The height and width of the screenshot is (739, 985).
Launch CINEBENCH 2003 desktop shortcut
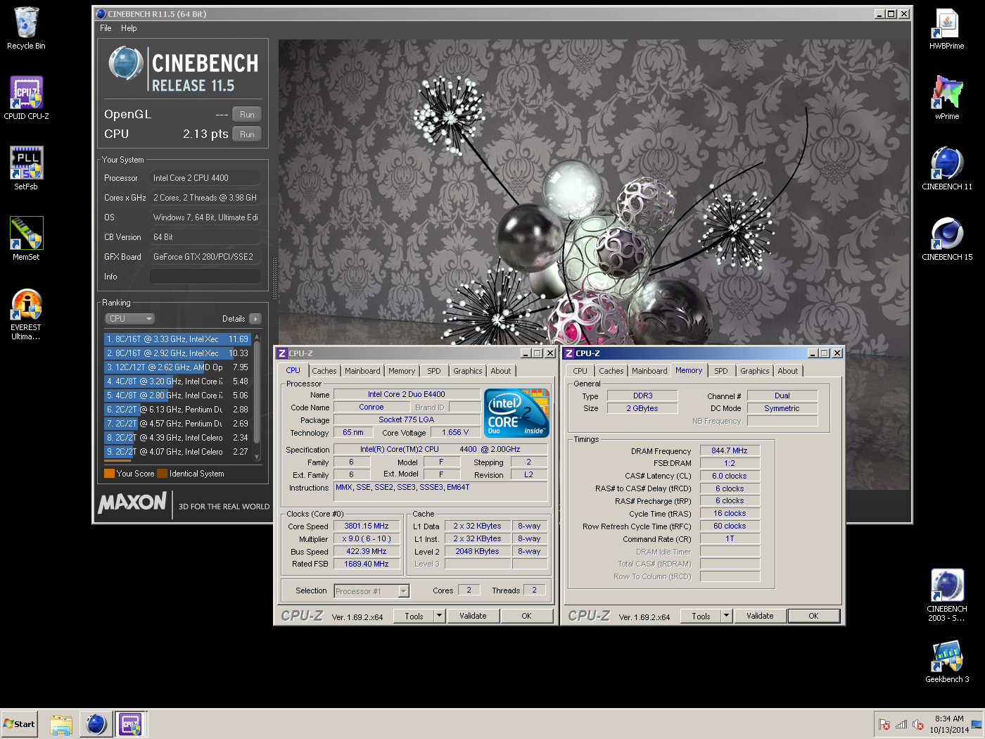947,595
